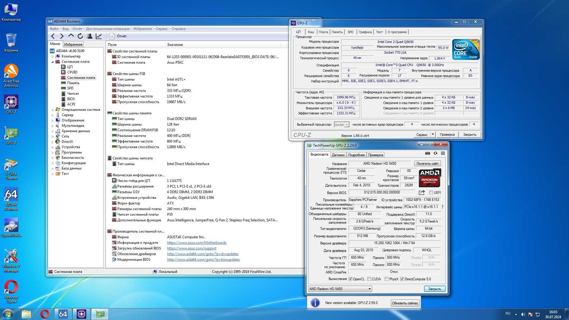
Task: Open dropdown arrow beside Сервис button
Action: pos(433,135)
